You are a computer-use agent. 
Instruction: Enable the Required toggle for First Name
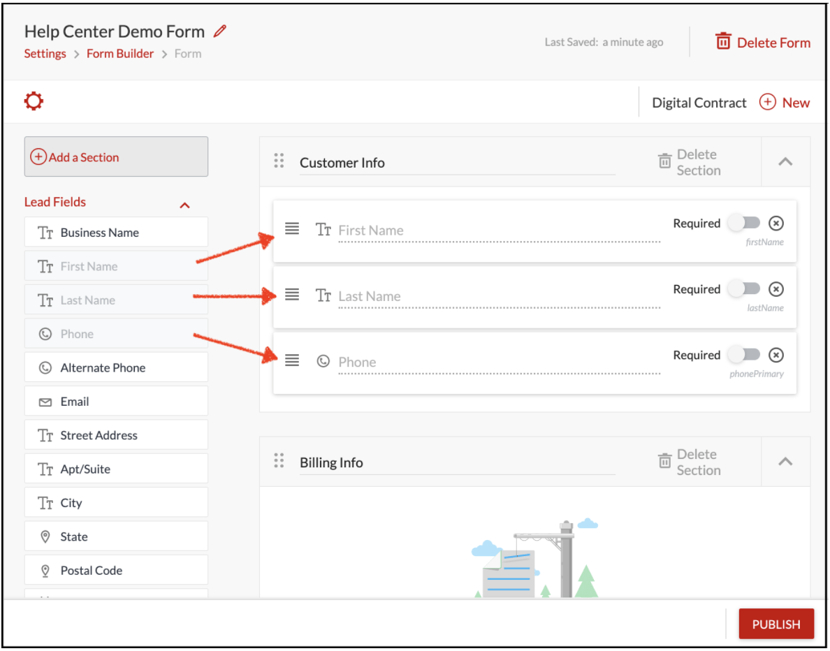pos(745,223)
